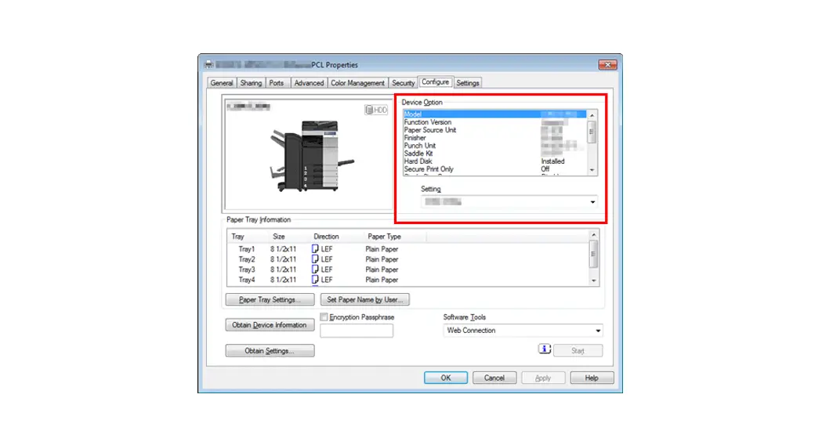Select the Tray1 row
The image size is (822, 445).
(x=408, y=249)
